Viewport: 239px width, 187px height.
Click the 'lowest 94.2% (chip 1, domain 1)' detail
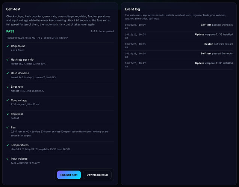click(x=33, y=77)
